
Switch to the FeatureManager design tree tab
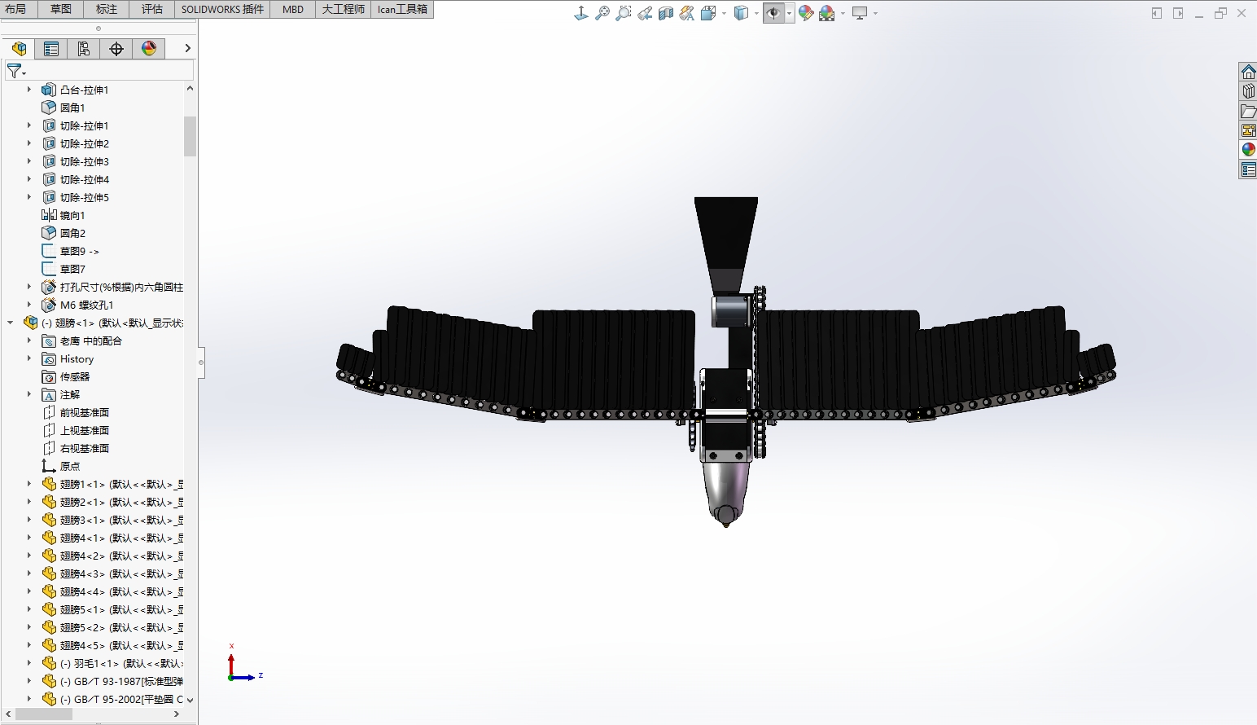(x=19, y=49)
